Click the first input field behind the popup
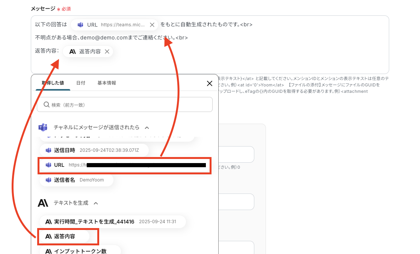 (x=236, y=154)
